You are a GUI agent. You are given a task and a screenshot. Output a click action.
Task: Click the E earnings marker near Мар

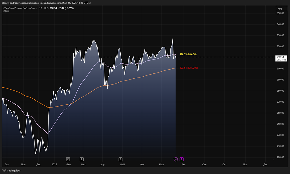[x=81, y=159]
